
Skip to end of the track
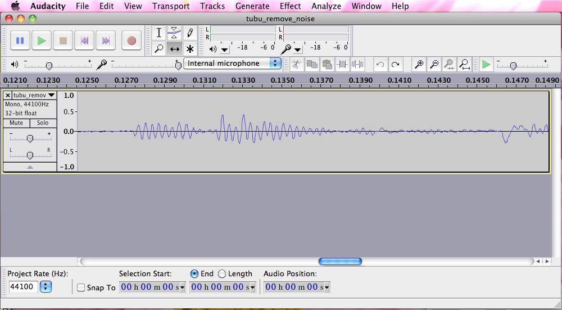pos(106,41)
